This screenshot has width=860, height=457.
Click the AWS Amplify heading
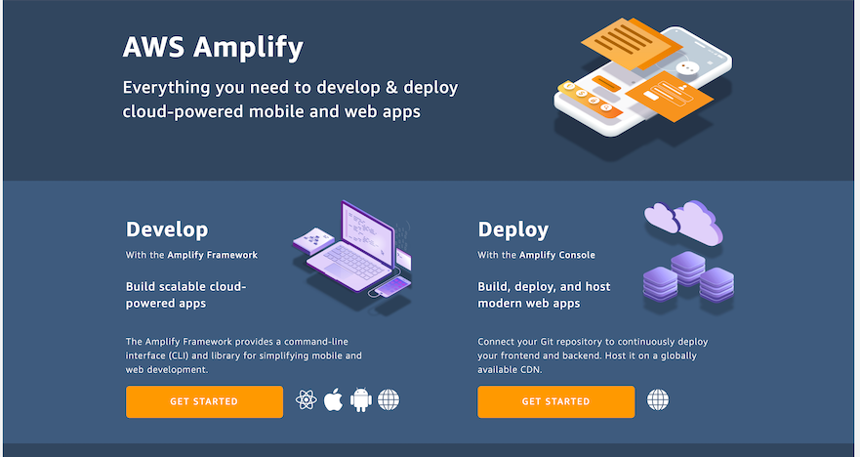click(x=213, y=47)
